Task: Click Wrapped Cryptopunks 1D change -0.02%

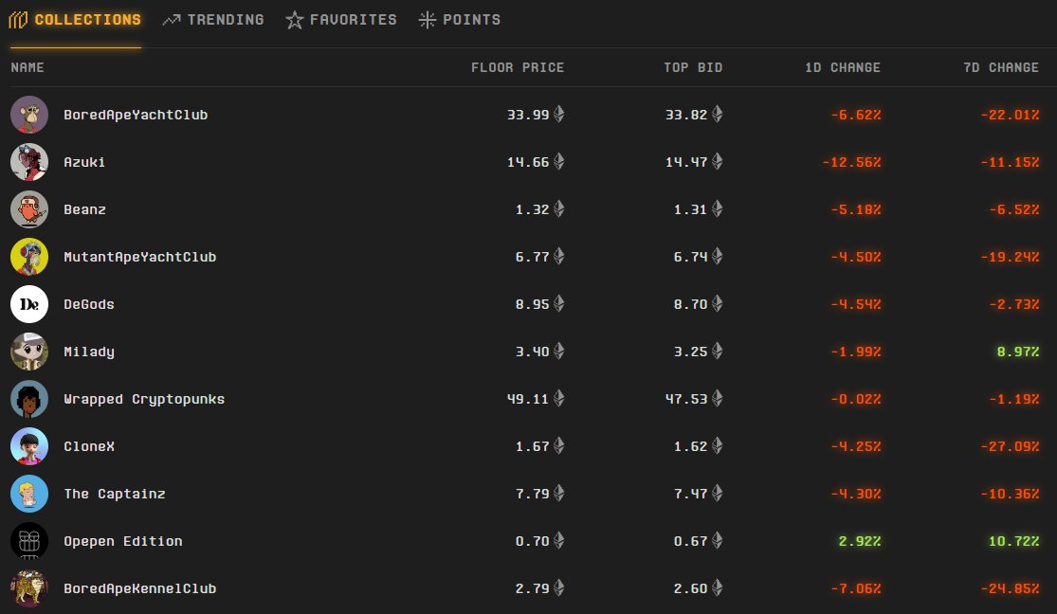Action: 855,399
